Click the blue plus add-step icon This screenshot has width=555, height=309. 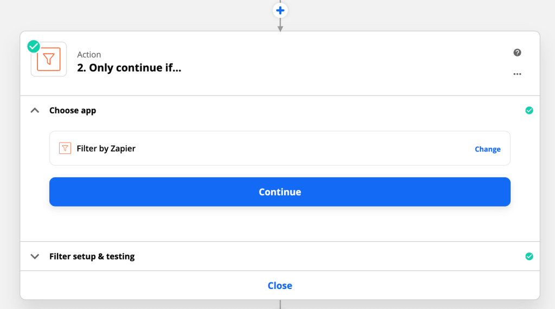tap(280, 10)
